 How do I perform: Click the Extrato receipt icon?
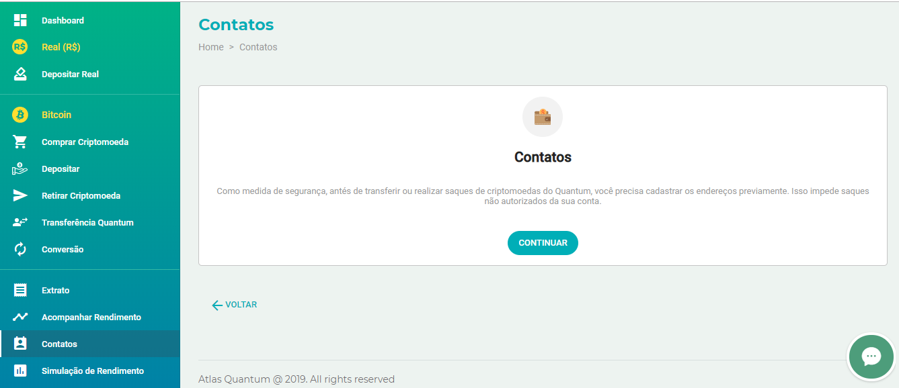[20, 290]
